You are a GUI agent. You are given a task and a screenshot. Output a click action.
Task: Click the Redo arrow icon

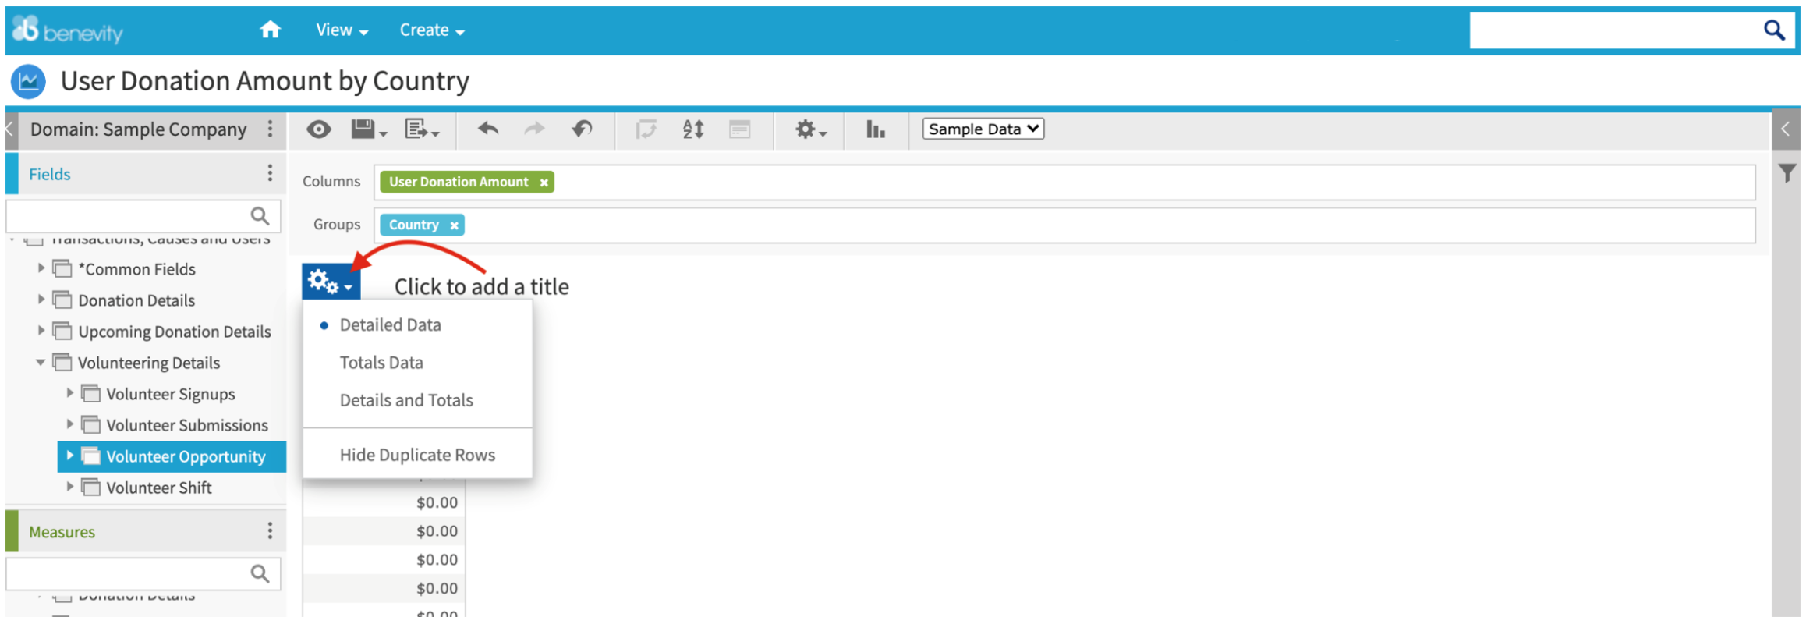pos(534,129)
